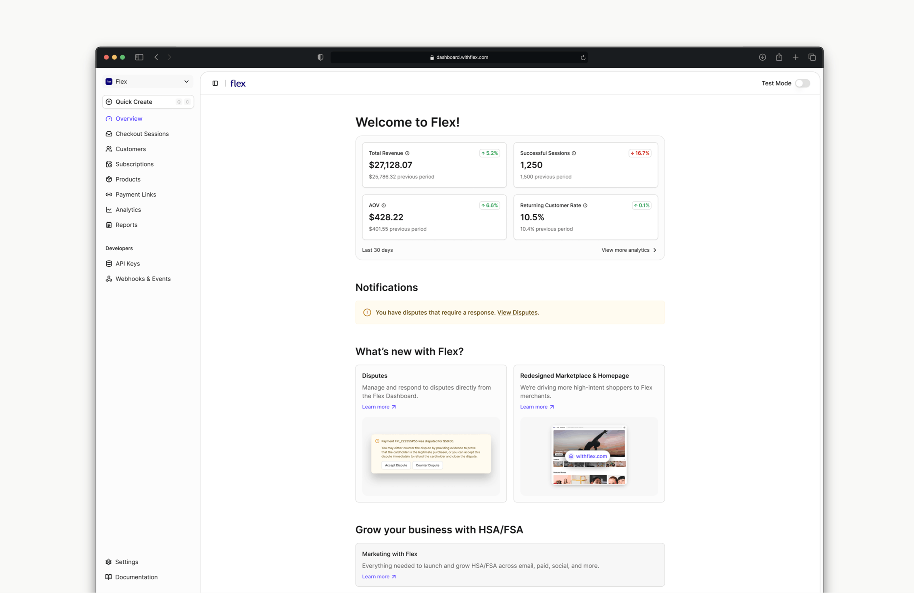
Task: Click the Safari privacy shield icon
Action: click(x=320, y=57)
